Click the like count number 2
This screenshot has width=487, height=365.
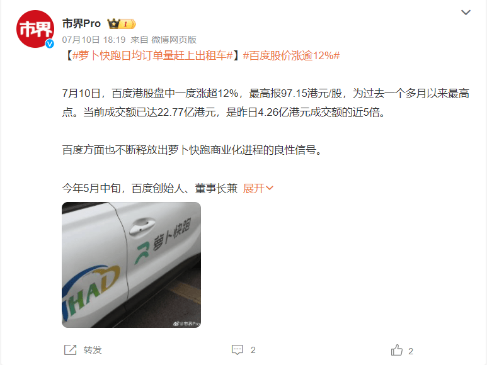click(x=411, y=351)
